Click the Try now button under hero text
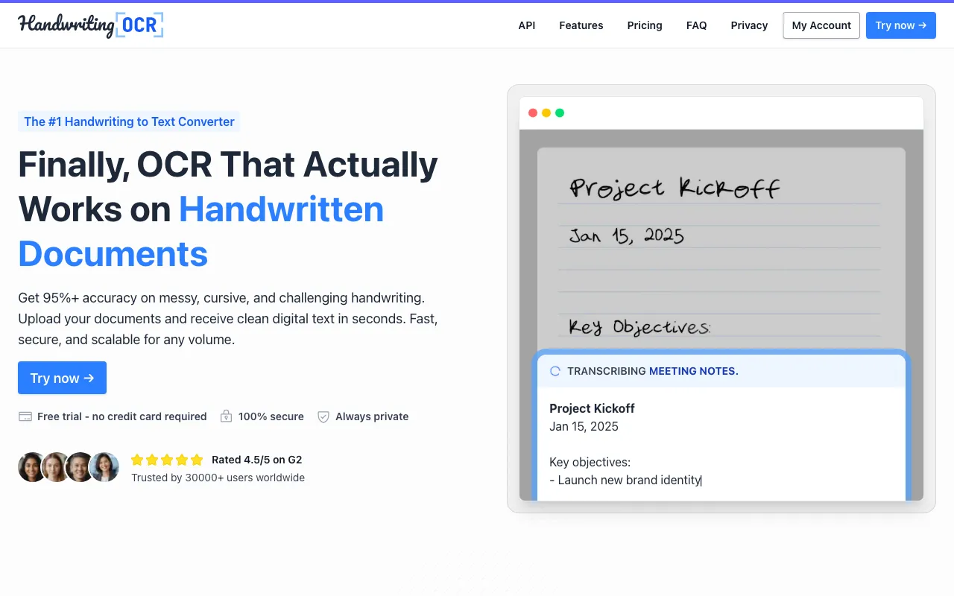This screenshot has width=954, height=596. pos(62,378)
